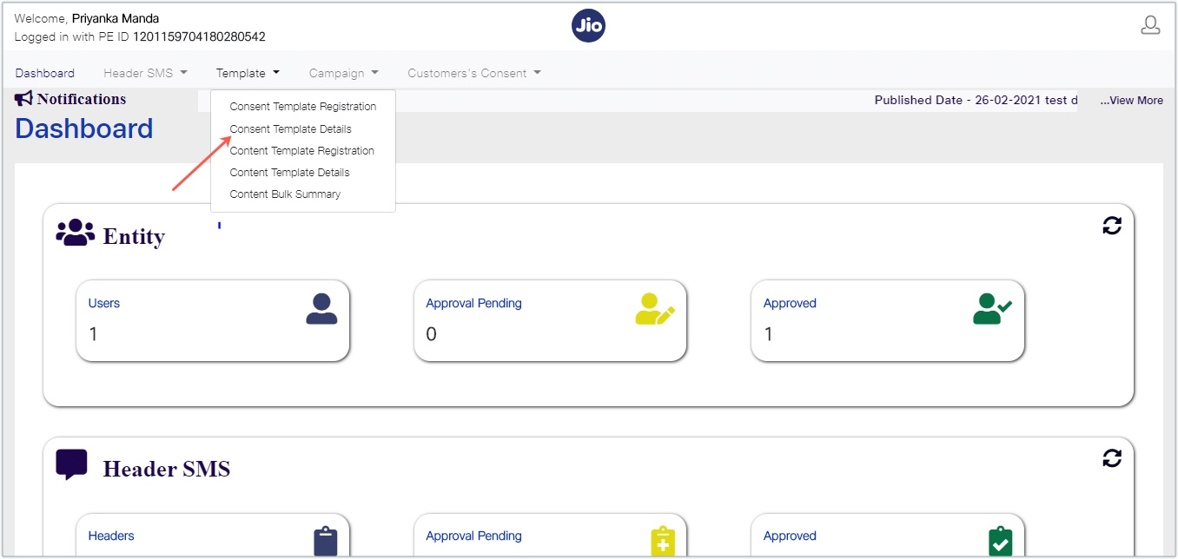
Task: Open Header SMS Approved link
Action: click(790, 536)
